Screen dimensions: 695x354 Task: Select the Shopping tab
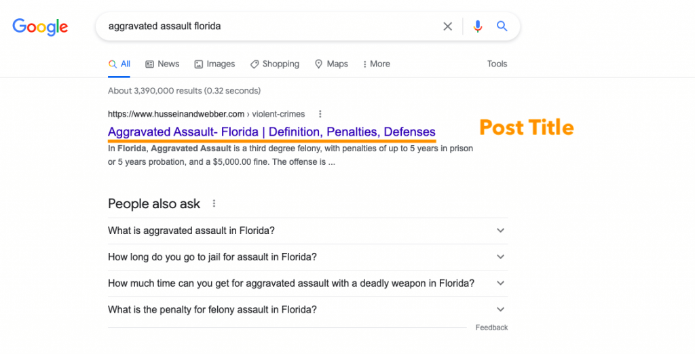click(274, 64)
